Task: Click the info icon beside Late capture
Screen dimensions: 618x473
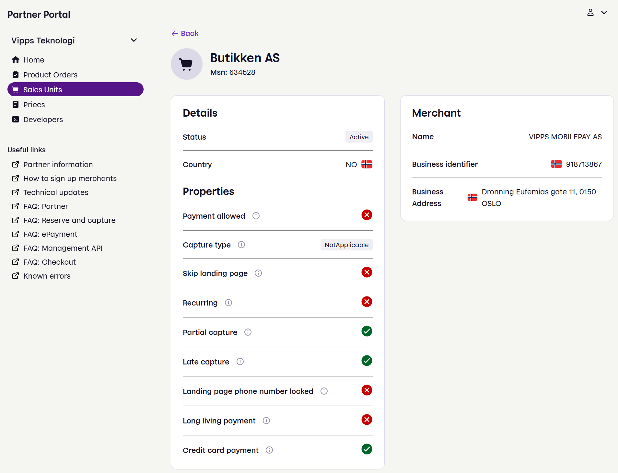Action: coord(240,362)
